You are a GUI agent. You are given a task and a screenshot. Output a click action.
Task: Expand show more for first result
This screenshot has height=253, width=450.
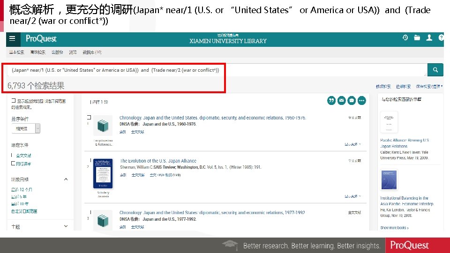click(x=352, y=144)
